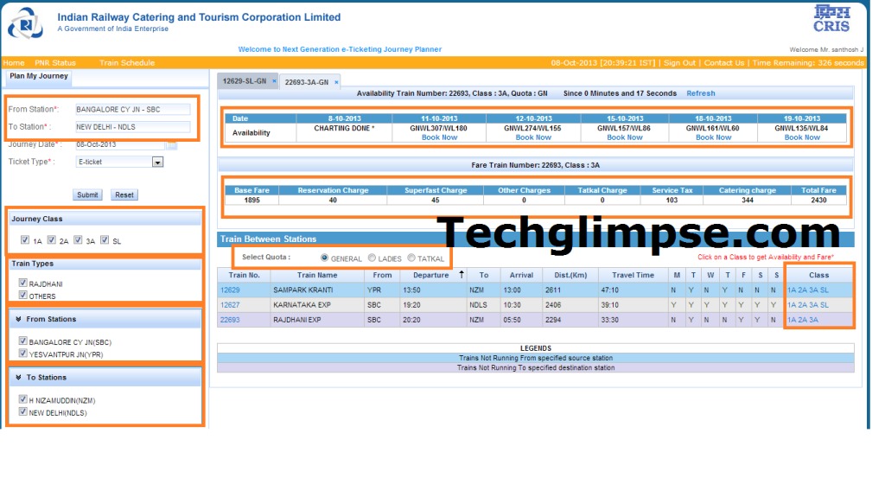Image resolution: width=885 pixels, height=497 pixels.
Task: Open train number 22693 link
Action: pyautogui.click(x=230, y=320)
